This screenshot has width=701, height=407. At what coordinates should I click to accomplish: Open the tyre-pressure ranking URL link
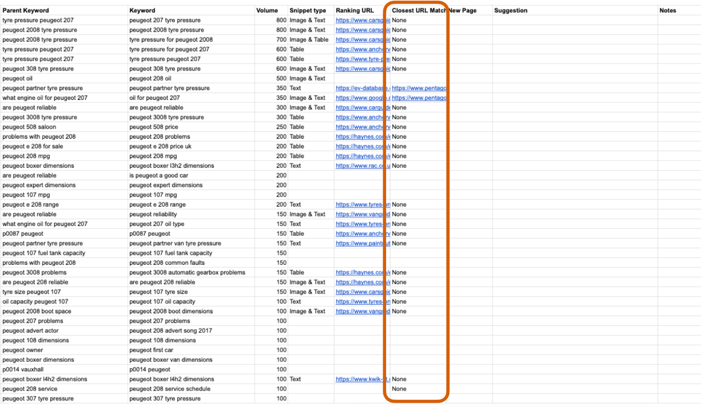point(363,59)
